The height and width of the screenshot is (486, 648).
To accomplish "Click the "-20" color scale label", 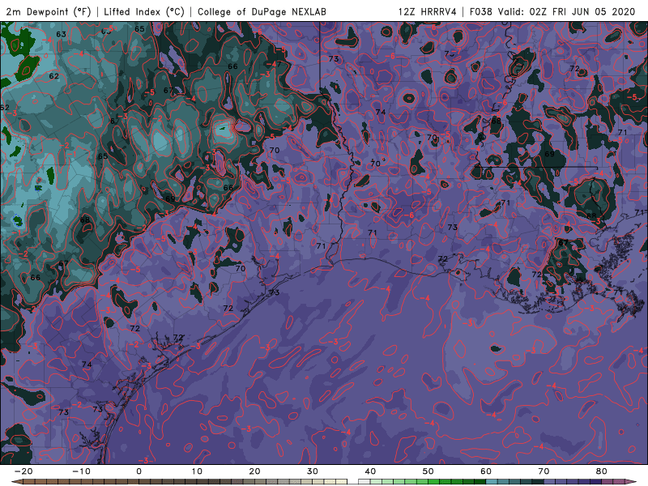I will [x=23, y=471].
